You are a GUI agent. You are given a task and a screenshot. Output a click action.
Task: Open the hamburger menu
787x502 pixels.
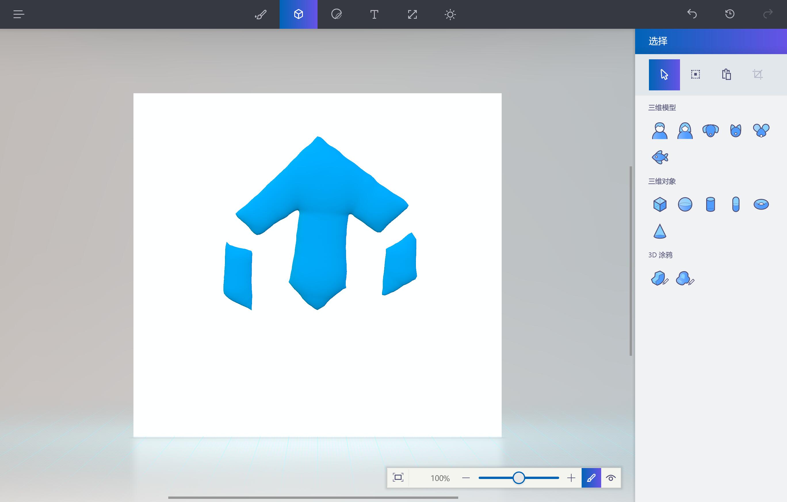pos(19,14)
